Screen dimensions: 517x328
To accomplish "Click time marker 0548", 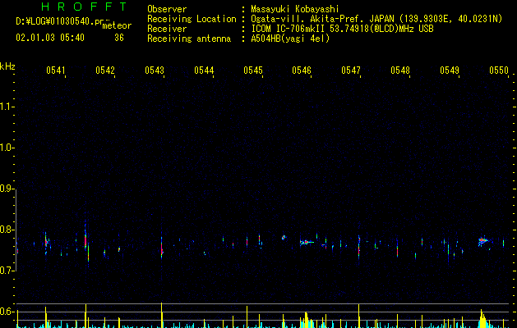I will [x=400, y=71].
